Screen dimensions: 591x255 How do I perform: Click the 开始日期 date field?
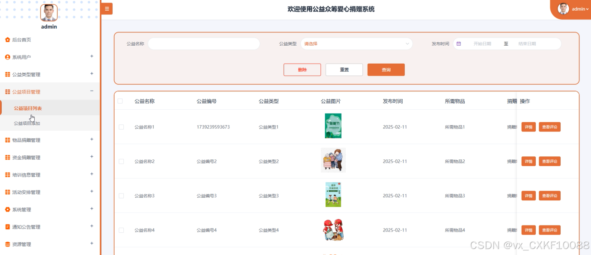click(x=482, y=44)
